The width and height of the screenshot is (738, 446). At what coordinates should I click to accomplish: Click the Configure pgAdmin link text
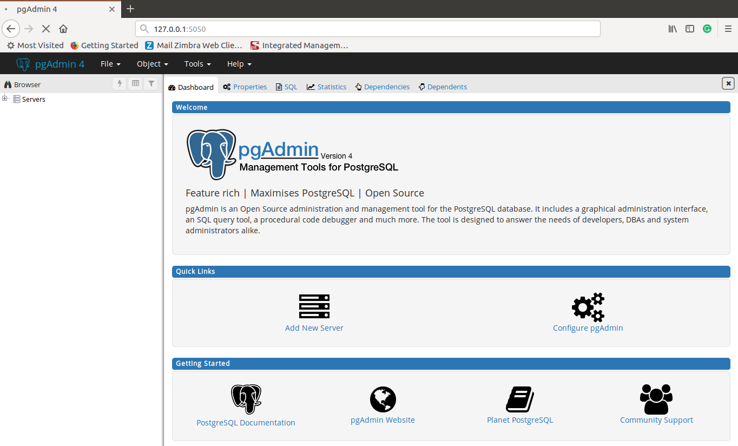tap(588, 328)
